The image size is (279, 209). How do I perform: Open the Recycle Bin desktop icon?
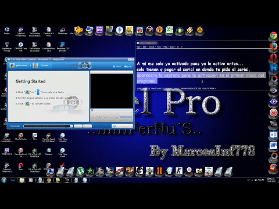[x=7, y=46]
